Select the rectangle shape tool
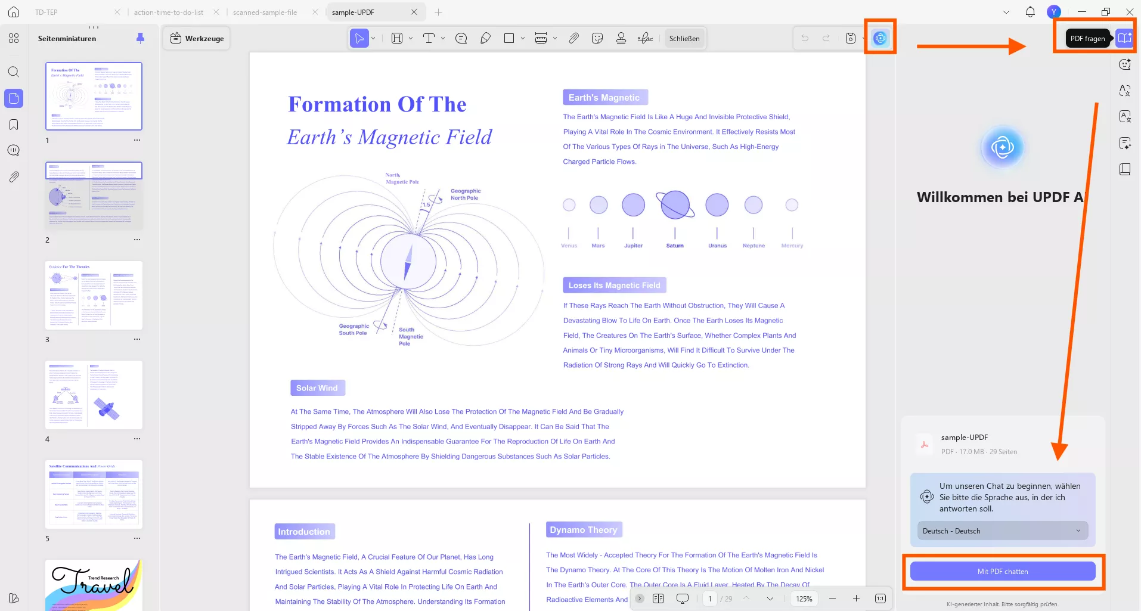 [x=509, y=38]
